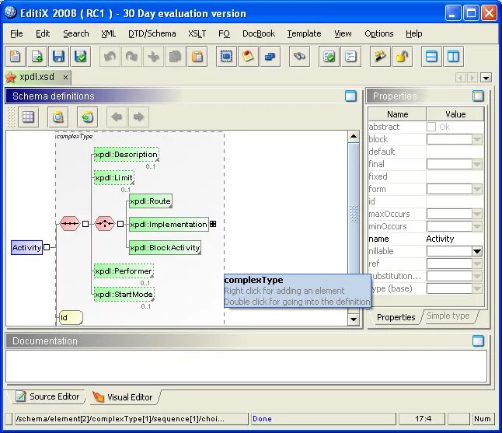Open the Template menu
The width and height of the screenshot is (502, 433).
point(304,33)
